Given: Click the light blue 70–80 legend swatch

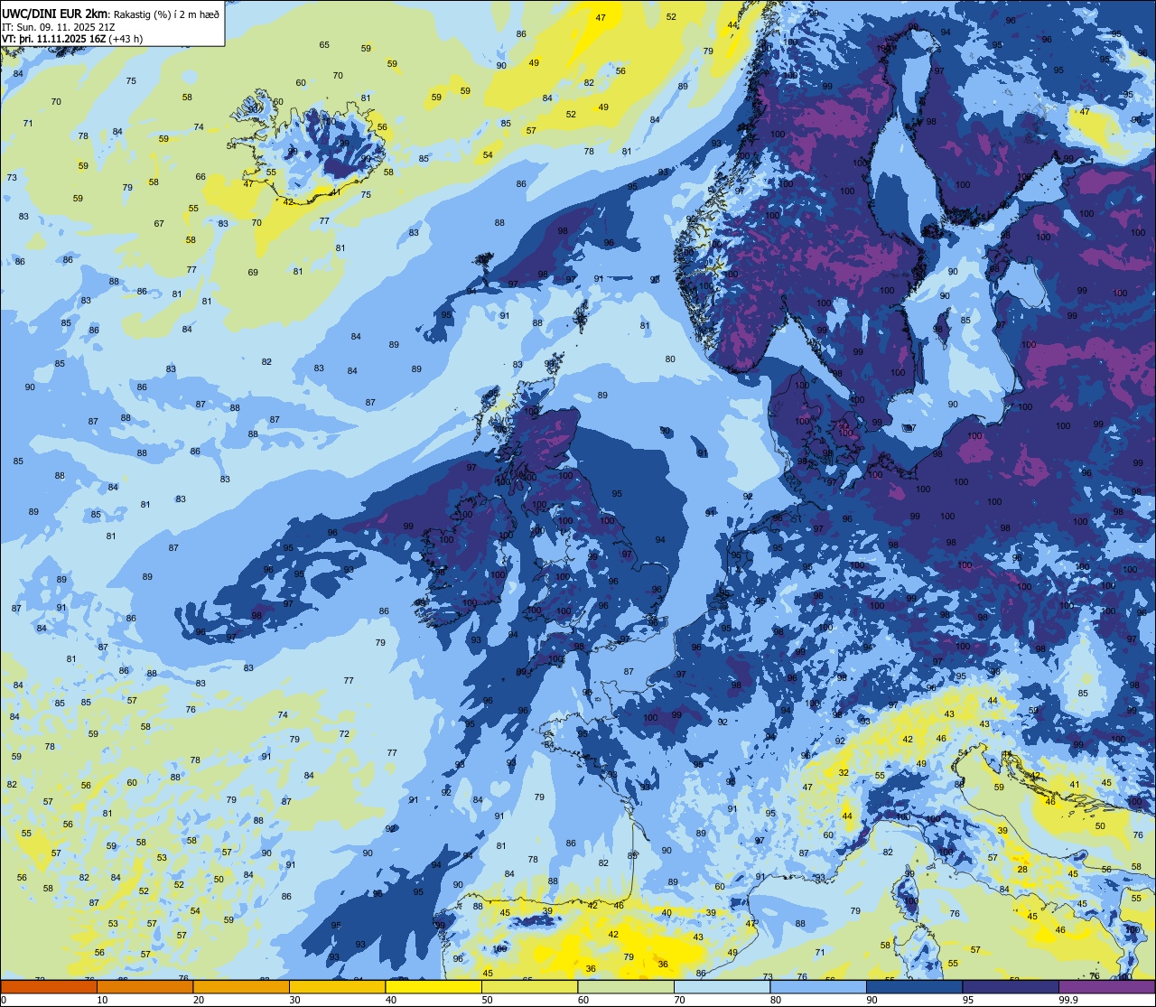Looking at the screenshot, I should [722, 987].
